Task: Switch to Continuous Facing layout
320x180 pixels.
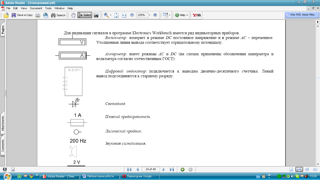Action: 307,169
